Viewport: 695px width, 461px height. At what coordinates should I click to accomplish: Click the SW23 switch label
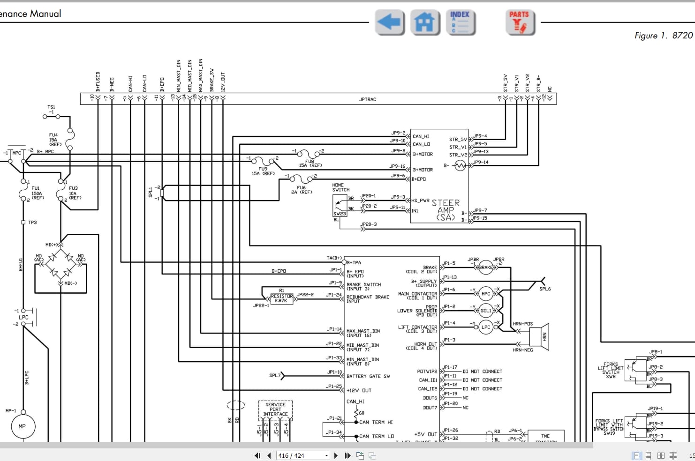[340, 214]
